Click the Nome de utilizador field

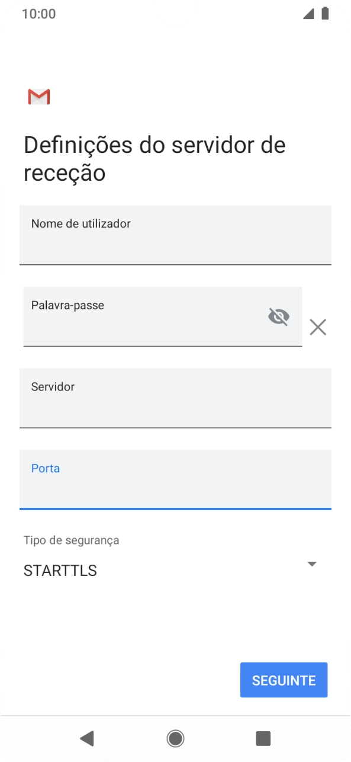pos(175,235)
